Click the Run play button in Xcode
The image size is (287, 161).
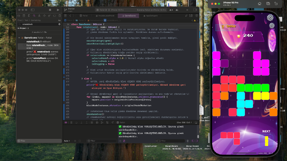[58, 10]
